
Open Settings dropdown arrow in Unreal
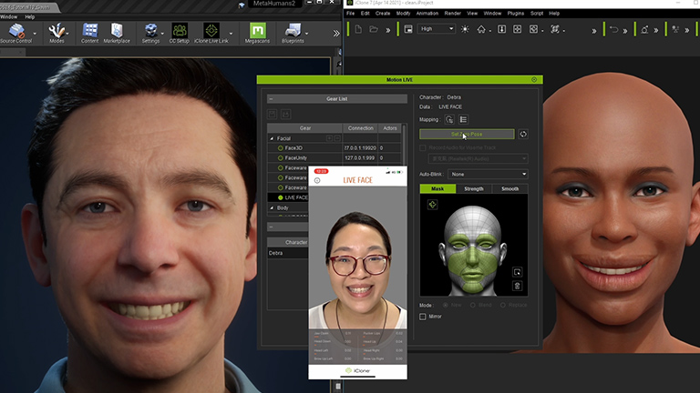click(x=162, y=34)
